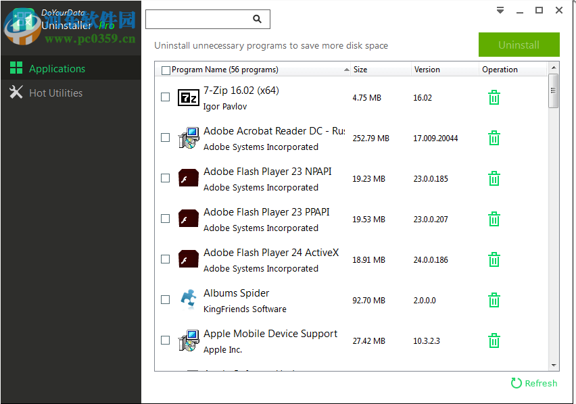Click inside the search input field
The height and width of the screenshot is (404, 576).
click(x=203, y=19)
